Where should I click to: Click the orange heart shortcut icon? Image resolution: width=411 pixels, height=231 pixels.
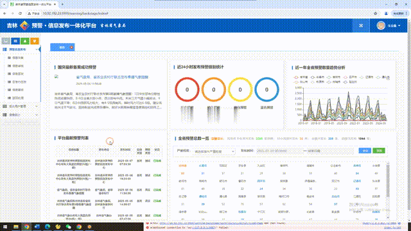coord(35,41)
